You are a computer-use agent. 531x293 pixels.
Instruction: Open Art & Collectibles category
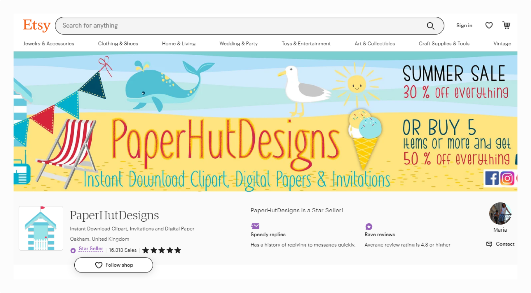click(375, 44)
